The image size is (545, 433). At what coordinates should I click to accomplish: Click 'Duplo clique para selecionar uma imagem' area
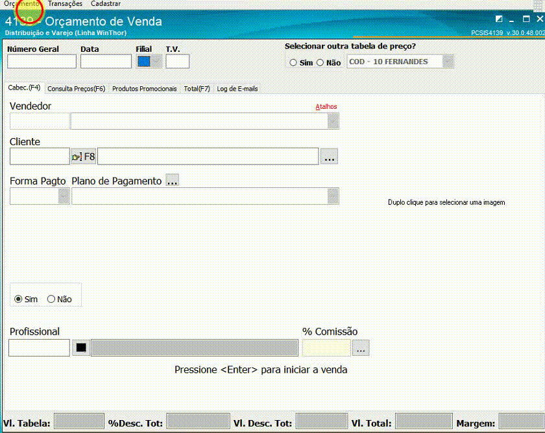click(x=446, y=202)
